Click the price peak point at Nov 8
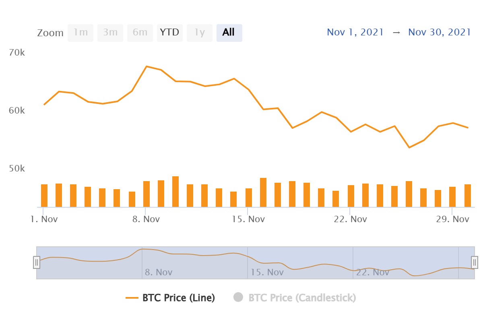 [147, 66]
